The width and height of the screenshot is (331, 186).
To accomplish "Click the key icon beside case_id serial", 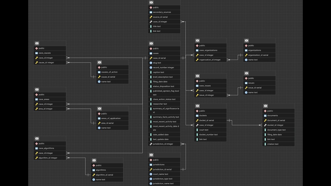I will coord(151,58).
